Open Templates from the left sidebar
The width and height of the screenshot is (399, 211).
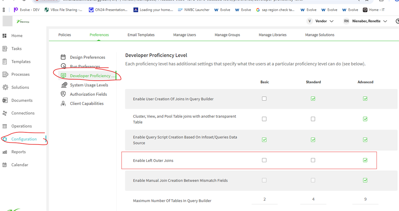(x=21, y=61)
